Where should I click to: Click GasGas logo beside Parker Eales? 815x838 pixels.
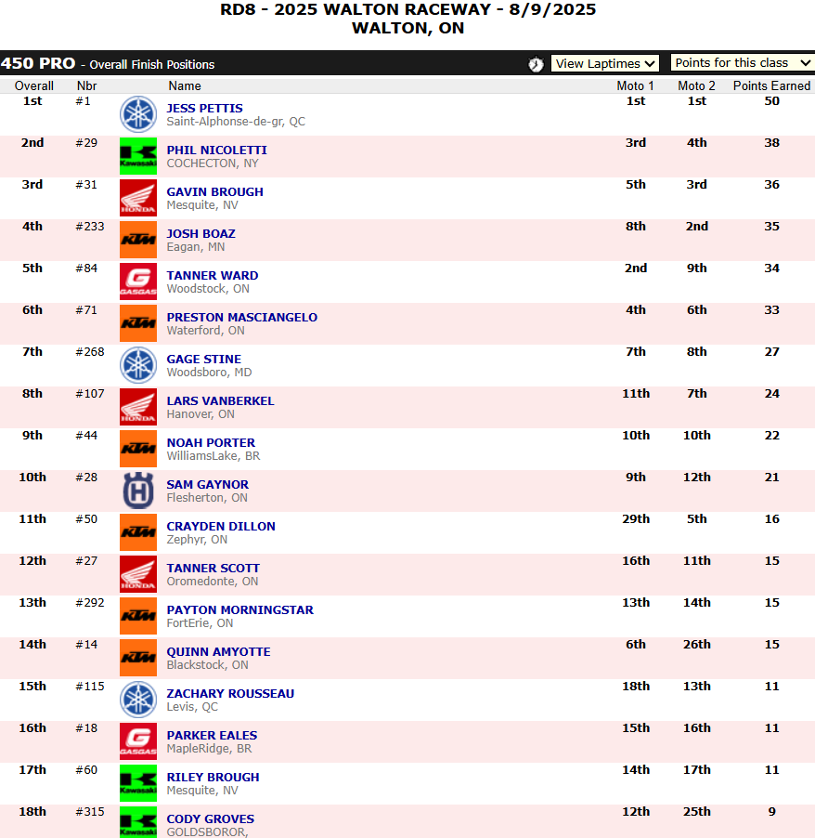click(x=138, y=741)
